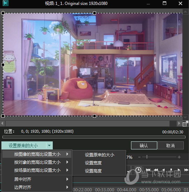
Task: Click the fast forward button
Action: click(186, 170)
